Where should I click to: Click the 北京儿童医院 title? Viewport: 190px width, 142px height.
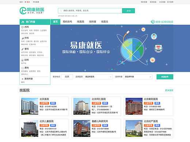[x=47, y=121]
